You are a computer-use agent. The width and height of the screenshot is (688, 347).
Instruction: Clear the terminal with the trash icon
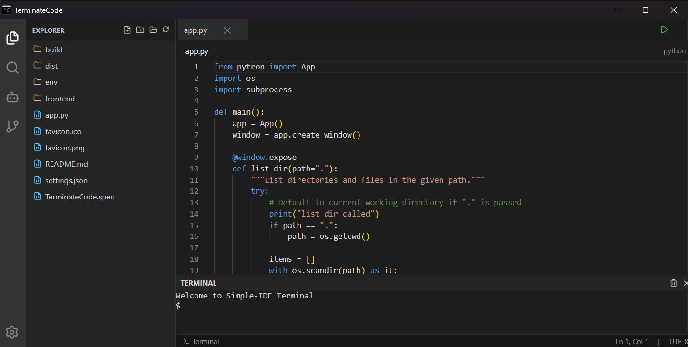point(673,283)
